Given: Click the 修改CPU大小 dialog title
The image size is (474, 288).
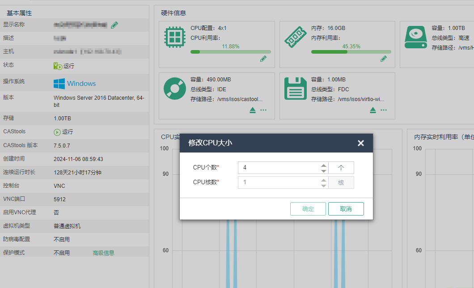Looking at the screenshot, I should click(x=210, y=143).
